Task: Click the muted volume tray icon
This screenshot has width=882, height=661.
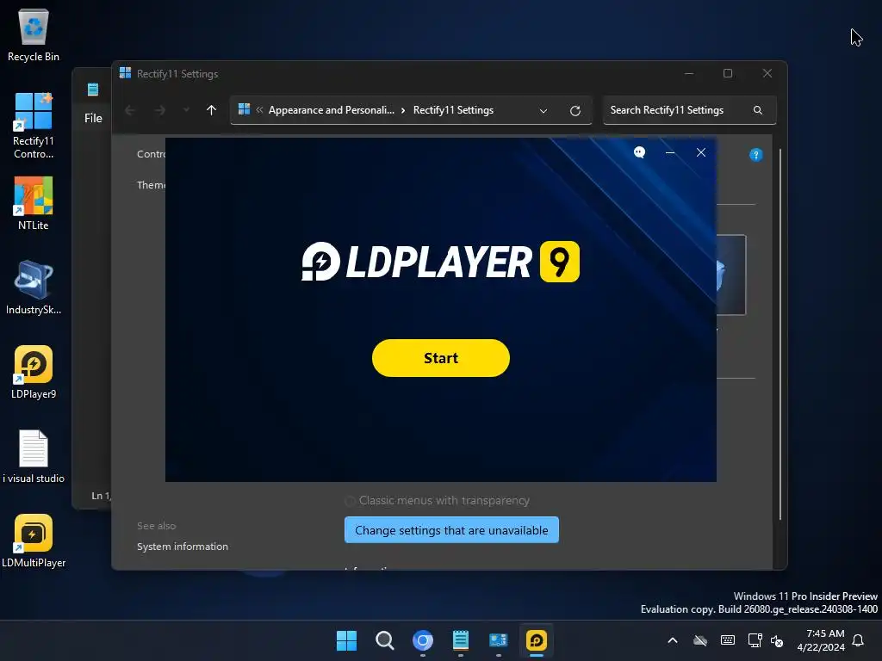Action: click(x=777, y=640)
